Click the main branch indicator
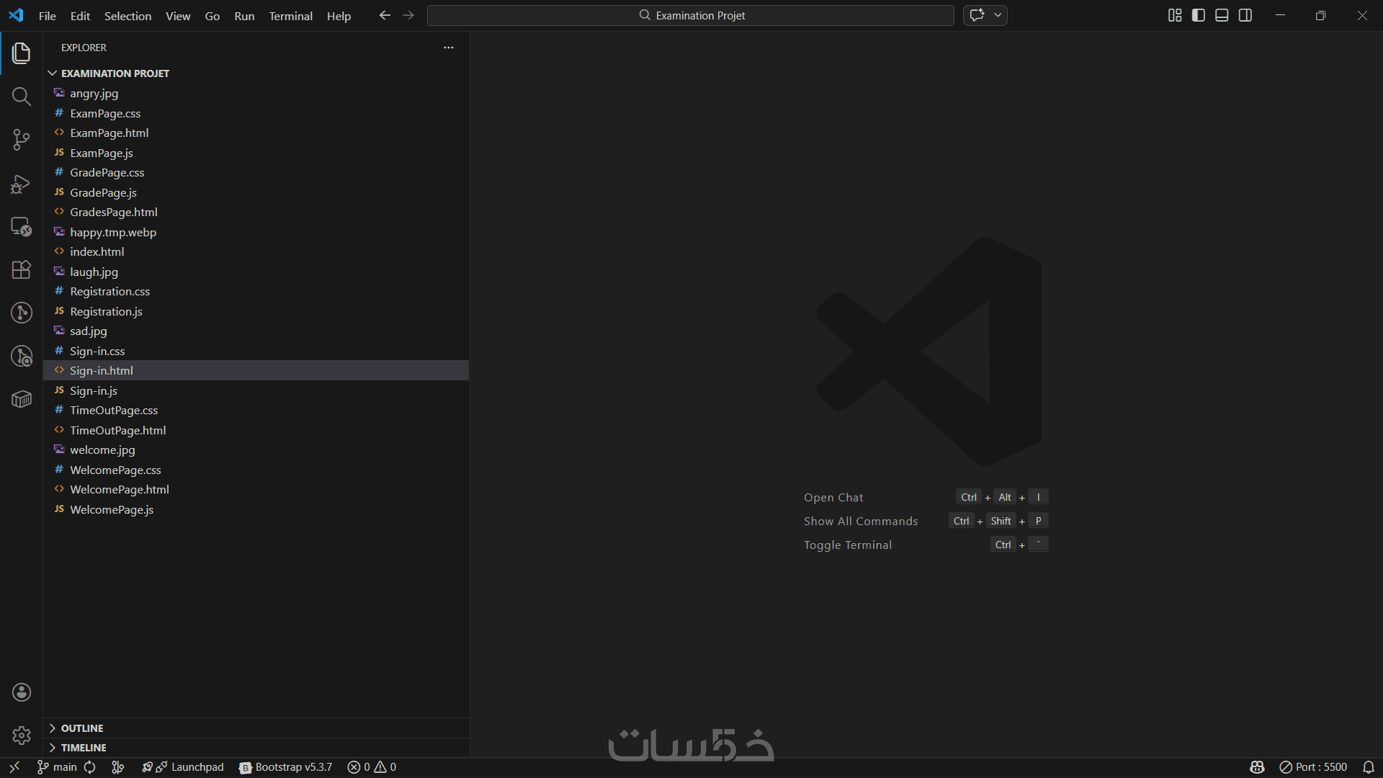This screenshot has height=778, width=1383. (58, 767)
